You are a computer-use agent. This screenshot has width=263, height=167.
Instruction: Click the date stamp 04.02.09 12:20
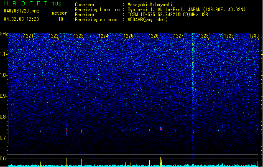(21, 19)
